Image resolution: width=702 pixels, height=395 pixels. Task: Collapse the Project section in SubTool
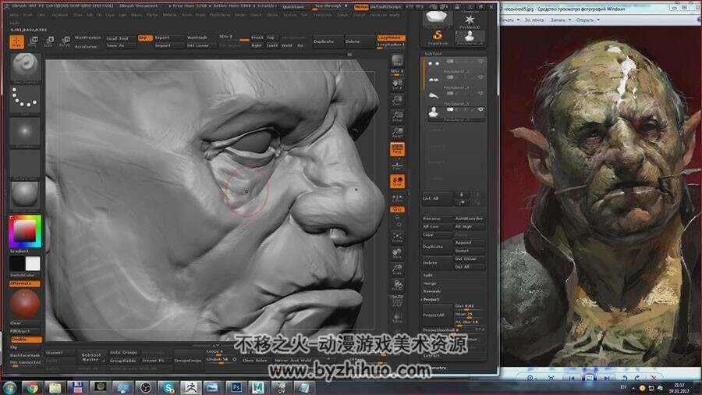pos(432,299)
